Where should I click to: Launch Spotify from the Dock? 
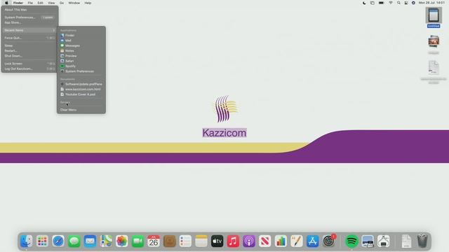pyautogui.click(x=351, y=241)
